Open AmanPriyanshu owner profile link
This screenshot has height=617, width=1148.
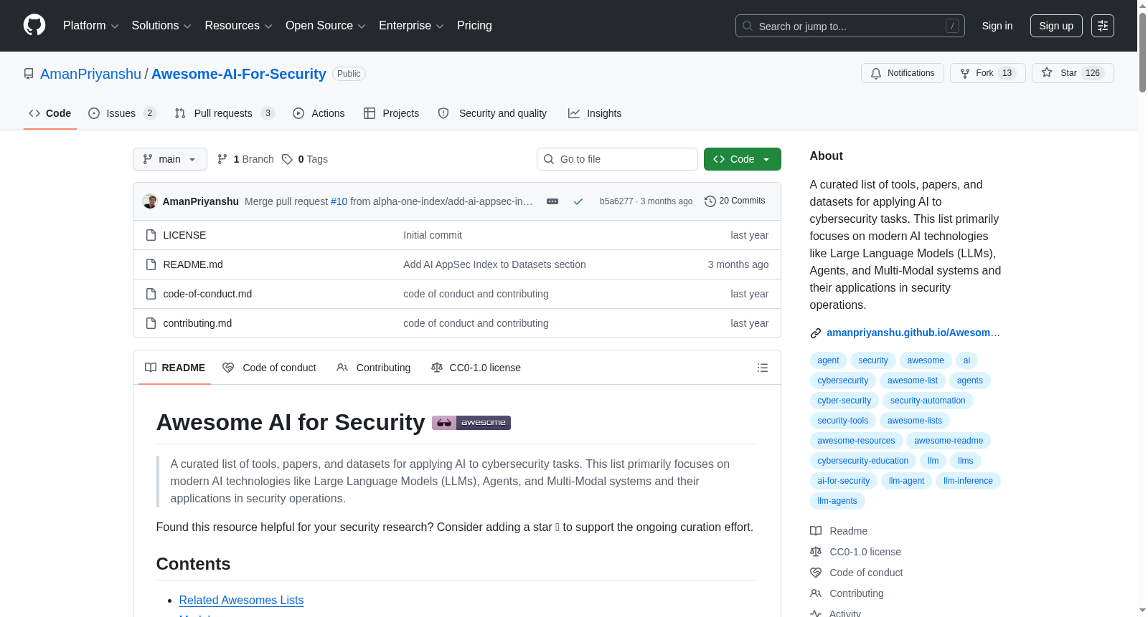pyautogui.click(x=91, y=74)
